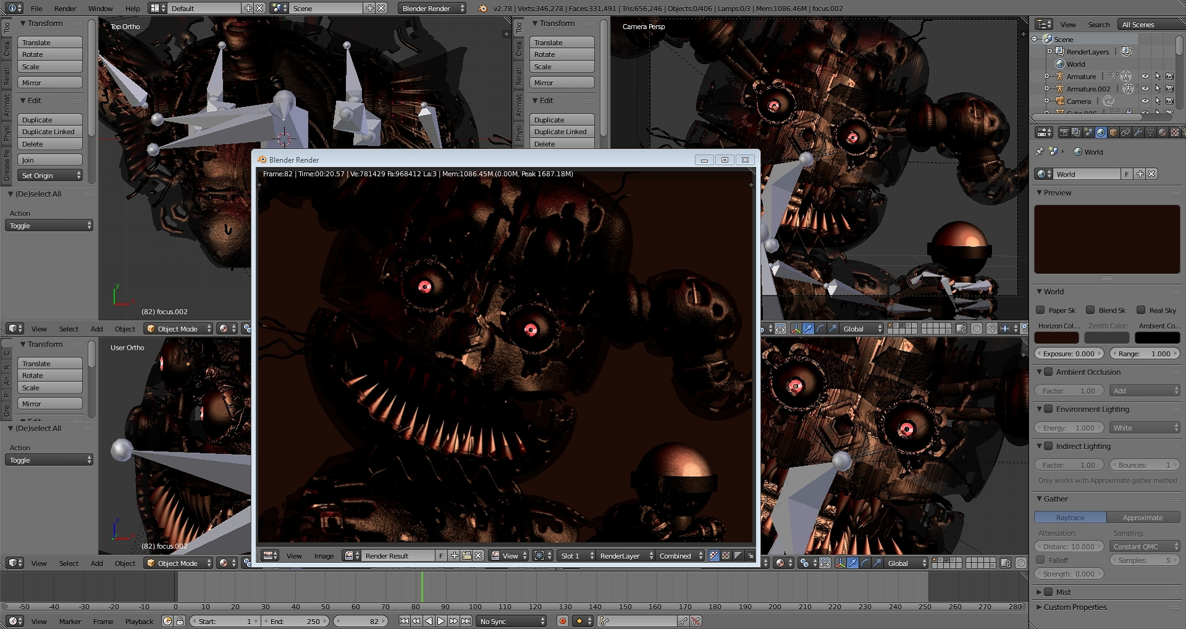
Task: Click the delete keyframe icon in timeline
Action: [696, 621]
